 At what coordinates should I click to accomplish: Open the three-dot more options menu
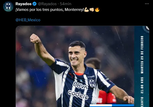click(x=147, y=4)
